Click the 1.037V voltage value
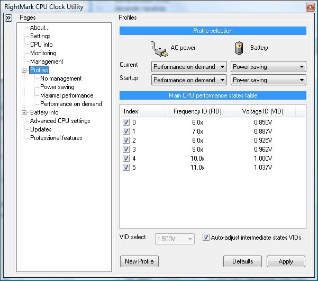Viewport: 318px width, 281px height. click(x=263, y=168)
